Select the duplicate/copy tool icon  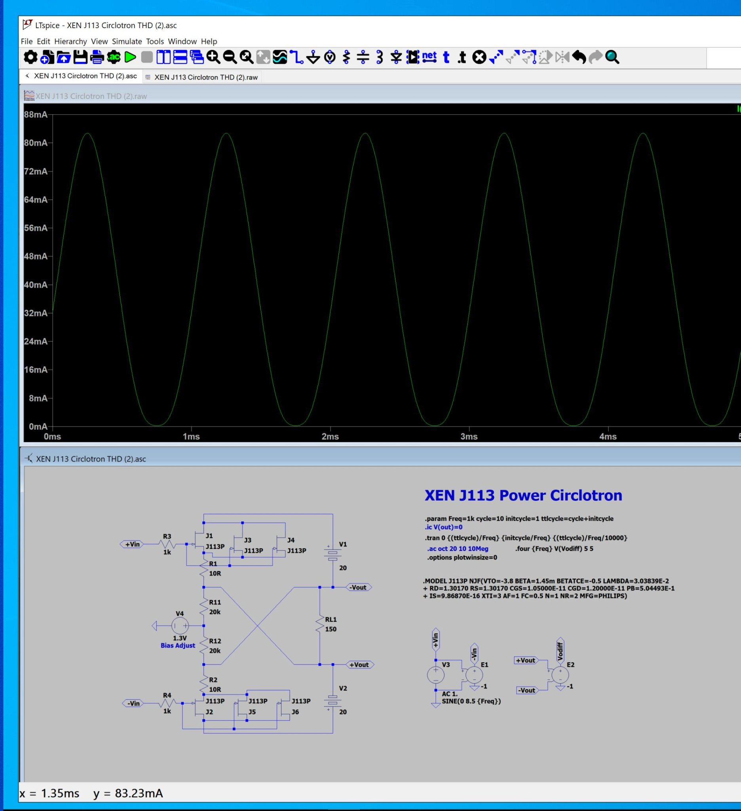[x=496, y=57]
